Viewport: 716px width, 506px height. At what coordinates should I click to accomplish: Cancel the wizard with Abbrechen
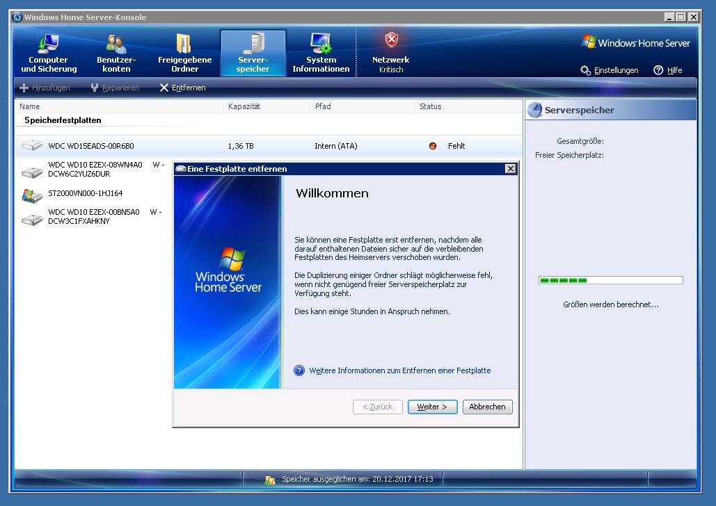click(487, 407)
